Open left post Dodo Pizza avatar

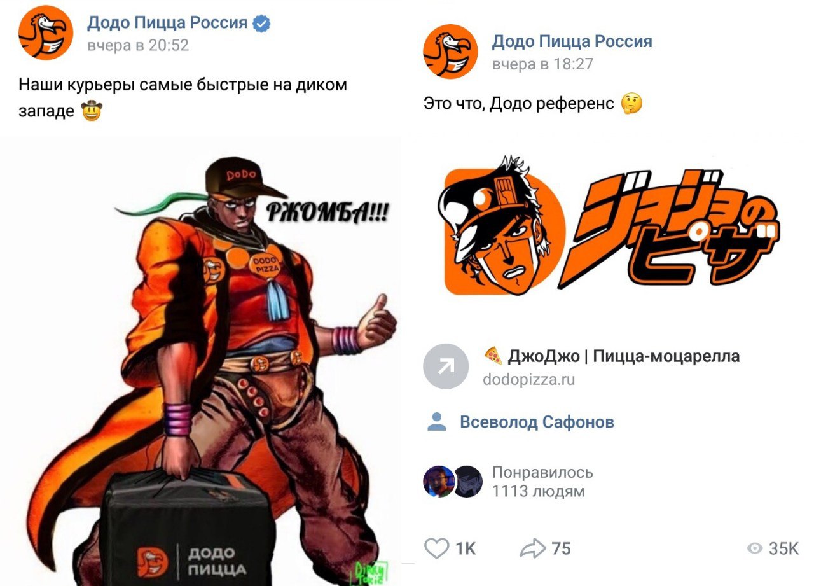click(46, 32)
